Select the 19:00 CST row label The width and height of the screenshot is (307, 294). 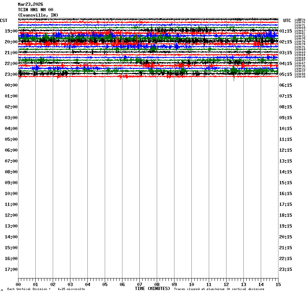(x=11, y=31)
